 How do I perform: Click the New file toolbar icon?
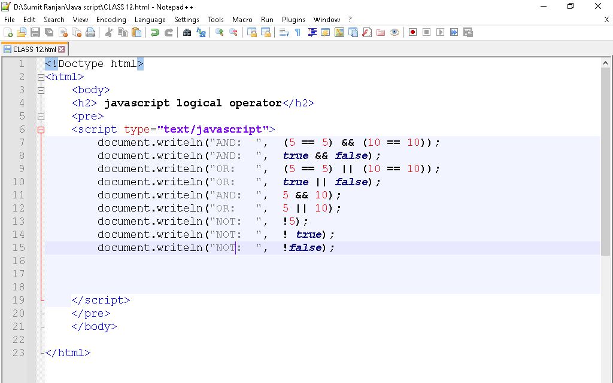click(x=8, y=32)
